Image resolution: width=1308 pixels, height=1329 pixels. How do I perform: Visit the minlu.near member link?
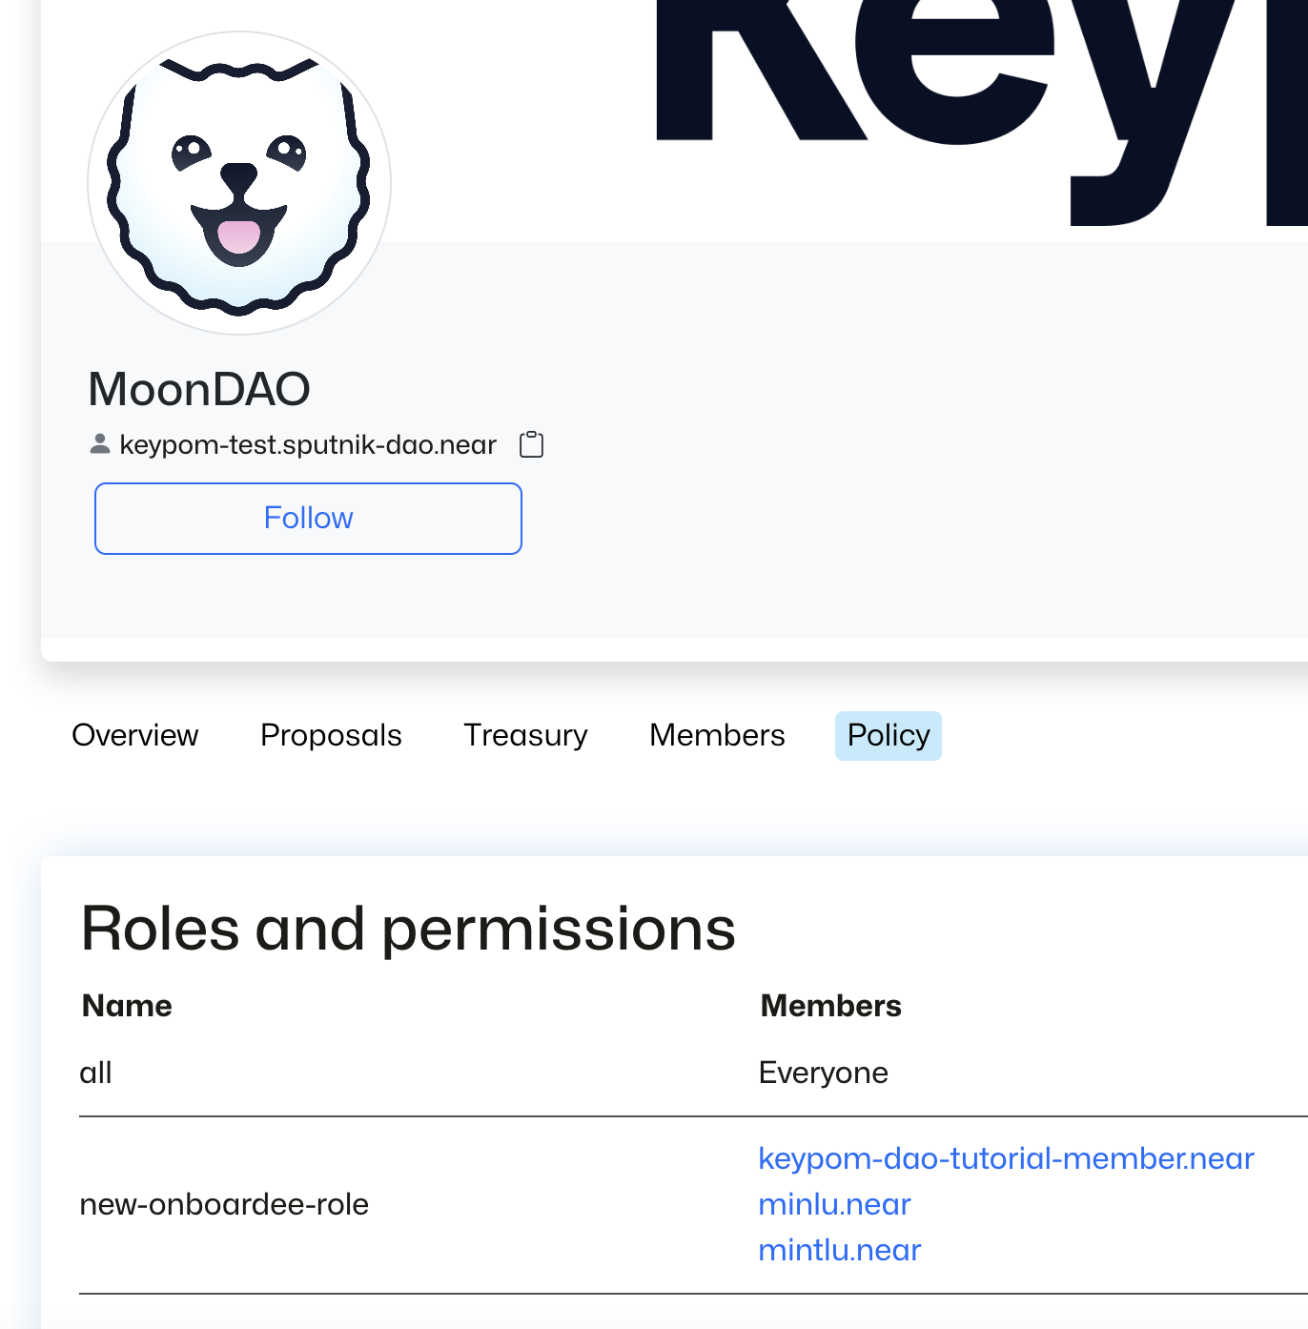click(834, 1204)
